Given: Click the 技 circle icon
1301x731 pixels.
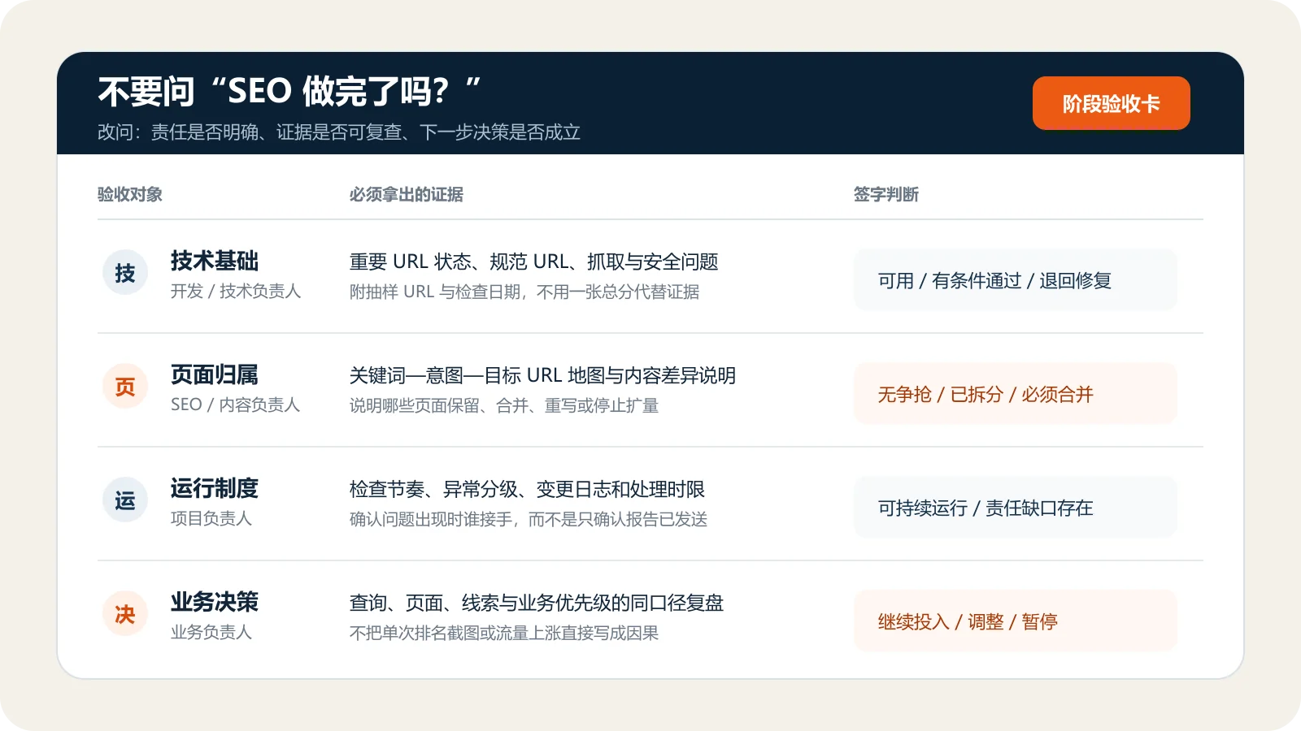Looking at the screenshot, I should pyautogui.click(x=125, y=273).
